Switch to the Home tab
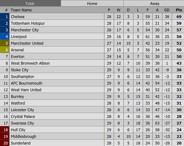 click(92, 4)
